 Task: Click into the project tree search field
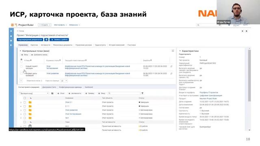(x=124, y=93)
